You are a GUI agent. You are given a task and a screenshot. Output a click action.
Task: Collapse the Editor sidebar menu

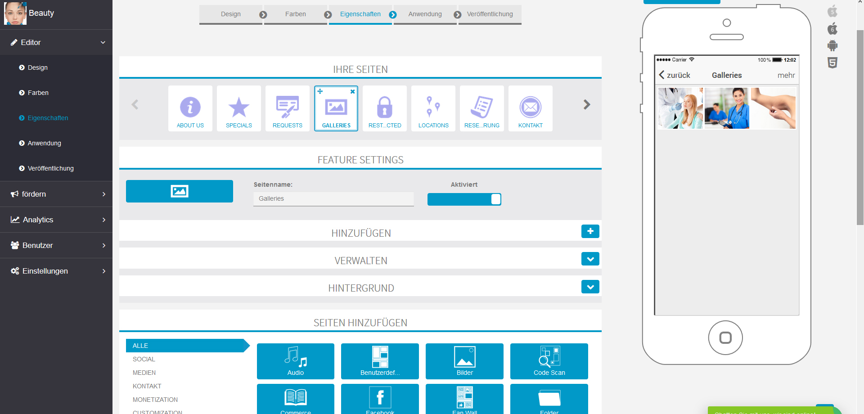[56, 42]
